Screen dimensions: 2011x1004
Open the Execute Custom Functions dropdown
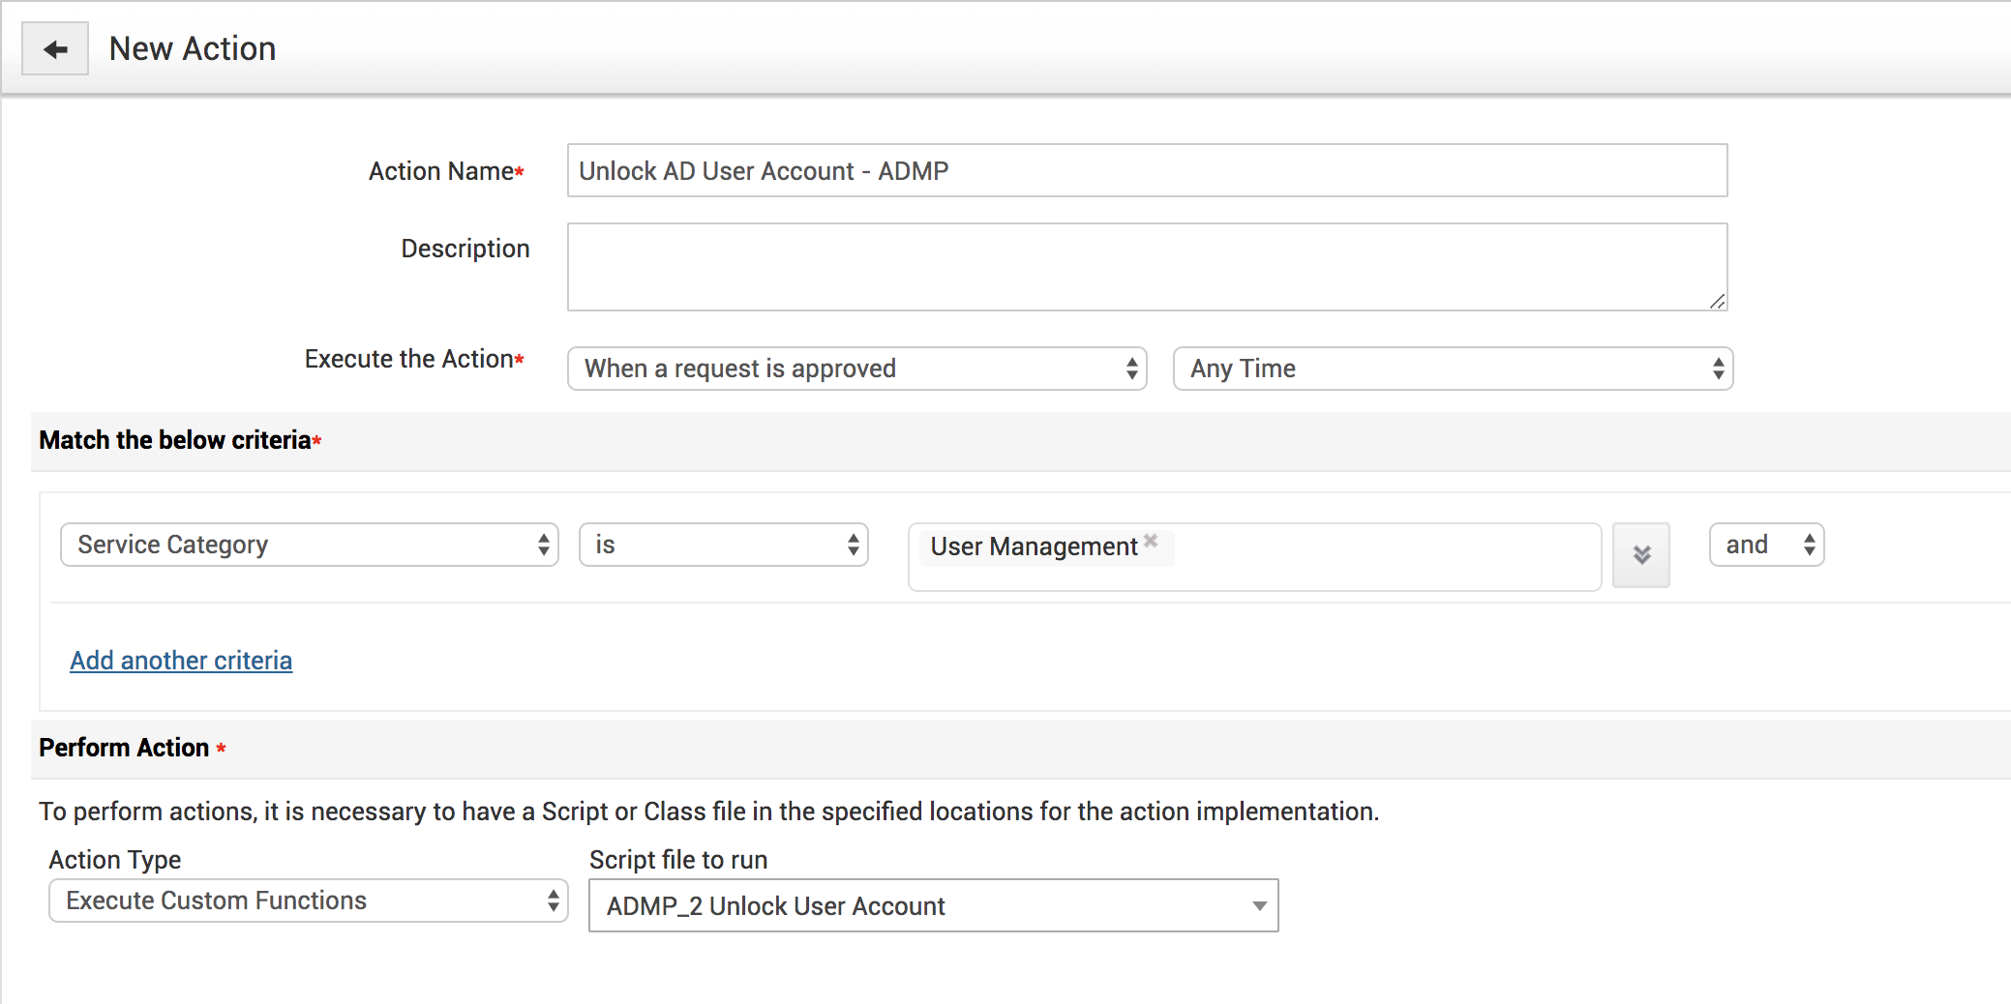308,901
